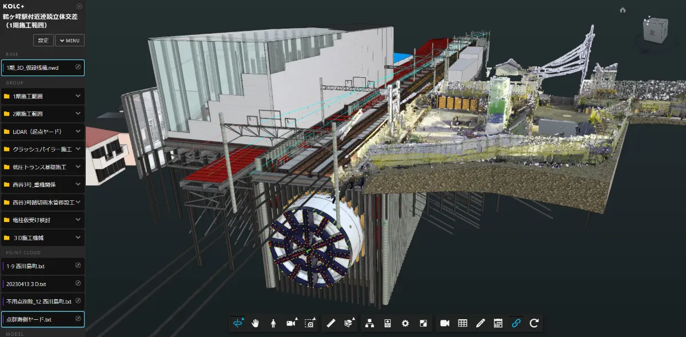Screen dimensions: 686x337
Task: Expand the ３D施工機械 group chevron
Action: 78,237
